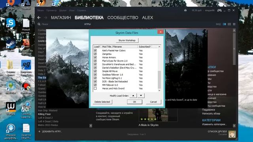Move selected mod up in load order

[x=133, y=95]
